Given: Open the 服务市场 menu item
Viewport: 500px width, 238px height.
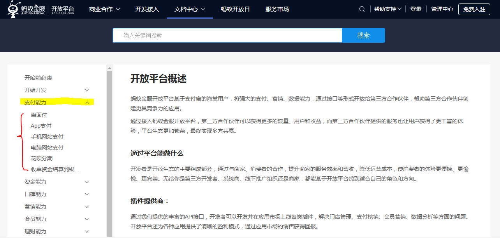Looking at the screenshot, I should (x=277, y=9).
